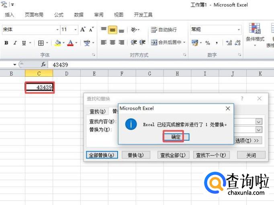Image resolution: width=274 pixels, height=205 pixels.
Task: Align text left
Action: pyautogui.click(x=104, y=43)
